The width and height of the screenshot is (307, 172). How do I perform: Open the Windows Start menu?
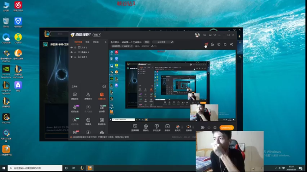pyautogui.click(x=4, y=168)
